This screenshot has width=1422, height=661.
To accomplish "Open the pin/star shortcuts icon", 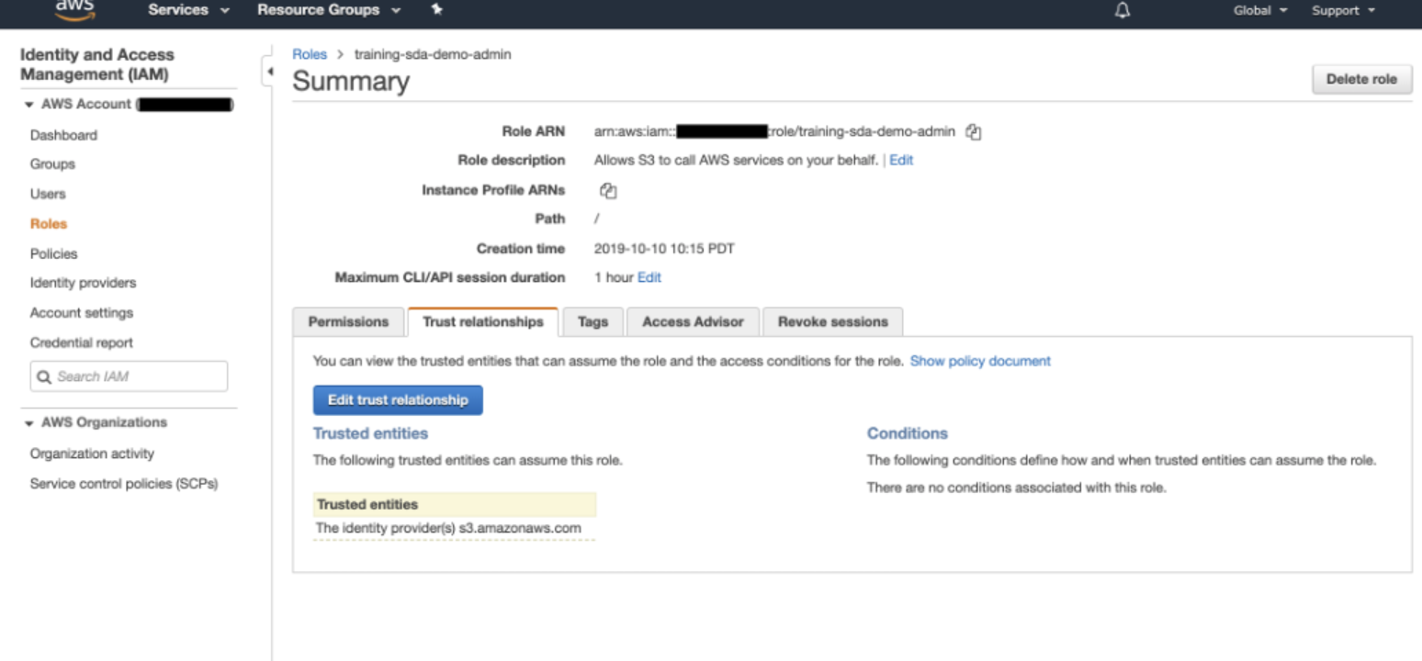I will (x=436, y=10).
